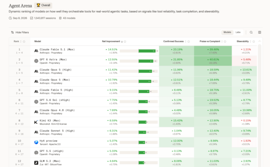The width and height of the screenshot is (270, 167).
Task: Click the 23.19% confirmed success cell
Action: click(x=177, y=51)
